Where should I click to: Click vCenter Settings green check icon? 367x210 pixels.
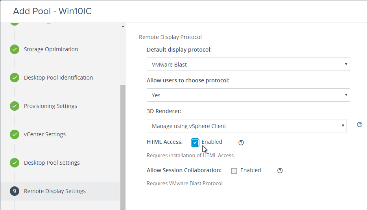(15, 134)
